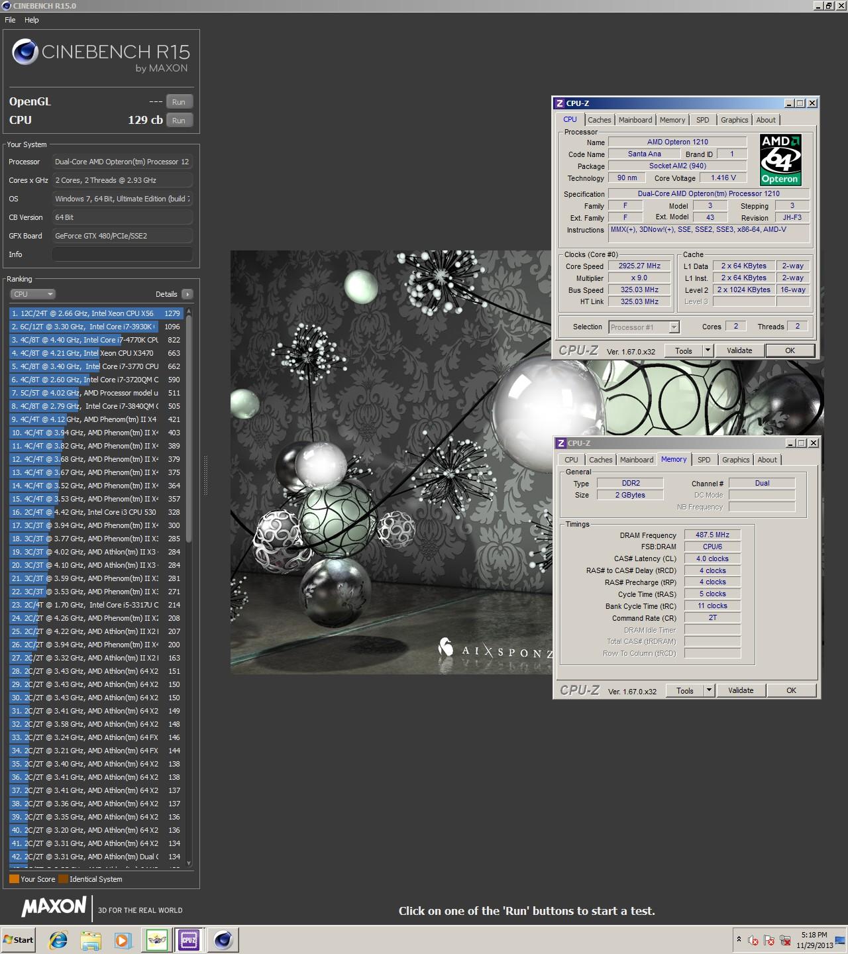Click the AMD Opteron 64 logo
Viewport: 848px width, 954px height.
(780, 160)
